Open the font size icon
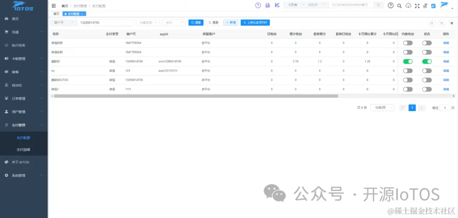Image resolution: width=458 pixels, height=218 pixels. coord(425,5)
